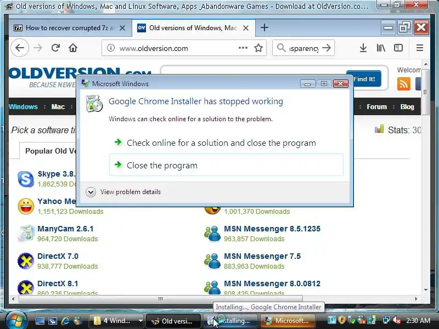Viewport: 439px width, 329px height.
Task: Click the horizontal scrollbar thumb
Action: click(160, 299)
